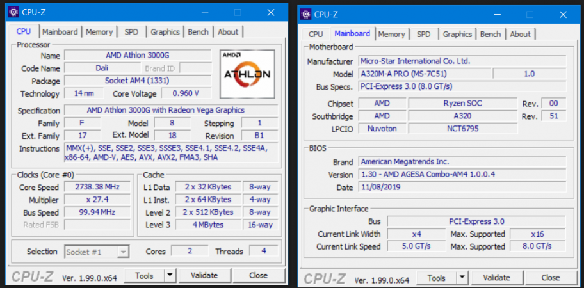Click Max. Supported link speed 8.0 GT/s
The width and height of the screenshot is (584, 288).
tap(537, 246)
